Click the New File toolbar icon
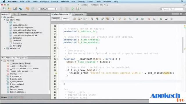The width and height of the screenshot is (186, 104). point(4,9)
